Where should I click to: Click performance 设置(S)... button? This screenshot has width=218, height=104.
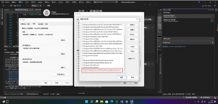(x=63, y=40)
